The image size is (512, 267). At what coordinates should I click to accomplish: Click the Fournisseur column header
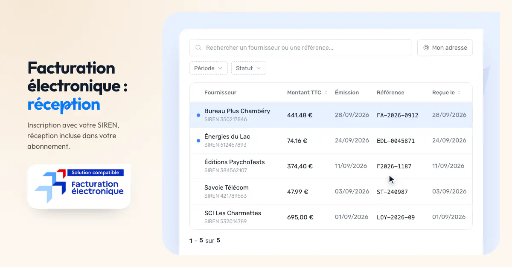click(220, 93)
